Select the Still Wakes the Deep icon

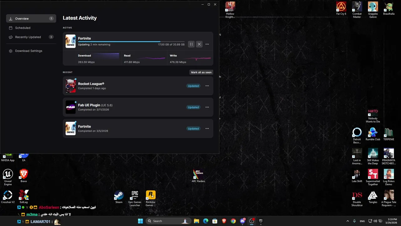tap(373, 157)
